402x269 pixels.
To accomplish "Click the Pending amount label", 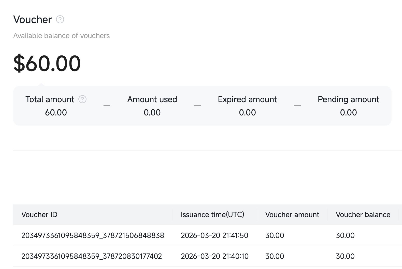I will (349, 99).
